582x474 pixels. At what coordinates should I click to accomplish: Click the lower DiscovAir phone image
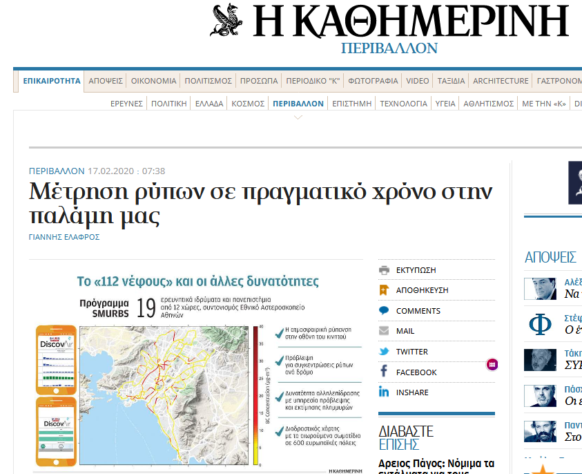click(56, 431)
